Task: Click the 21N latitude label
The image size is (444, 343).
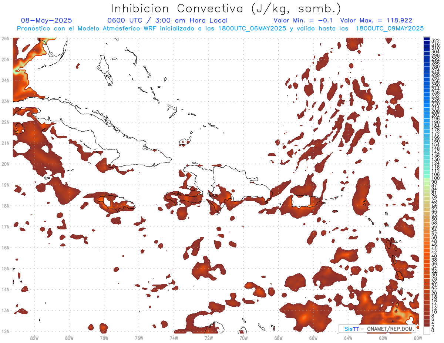Action: [6, 143]
